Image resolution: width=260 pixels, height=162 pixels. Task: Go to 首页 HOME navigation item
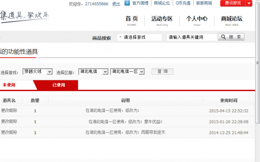[132, 21]
